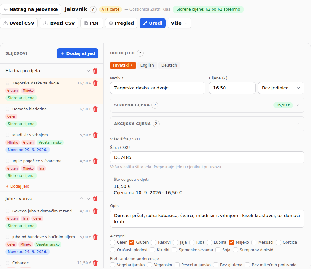Show help for Akcijska cijena section

[156, 124]
